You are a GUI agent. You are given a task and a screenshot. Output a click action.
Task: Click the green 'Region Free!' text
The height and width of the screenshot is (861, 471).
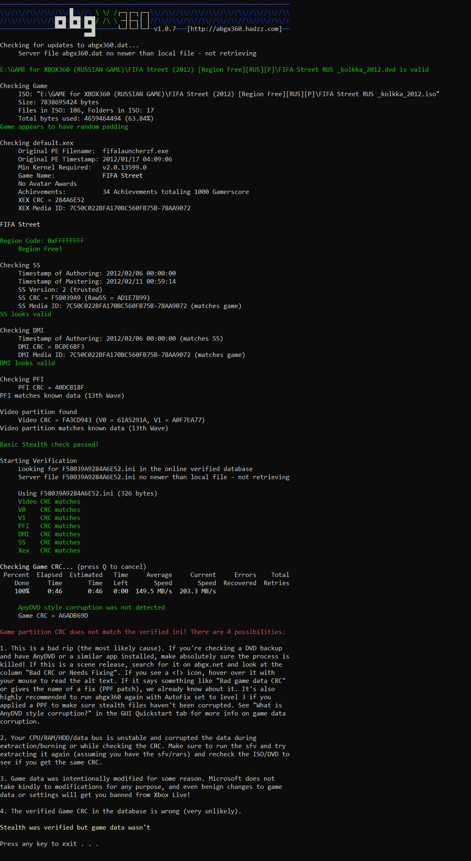click(x=40, y=249)
